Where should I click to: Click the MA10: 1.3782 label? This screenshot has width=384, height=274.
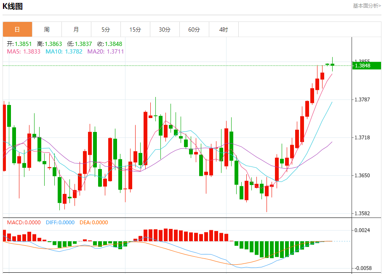tap(64, 51)
